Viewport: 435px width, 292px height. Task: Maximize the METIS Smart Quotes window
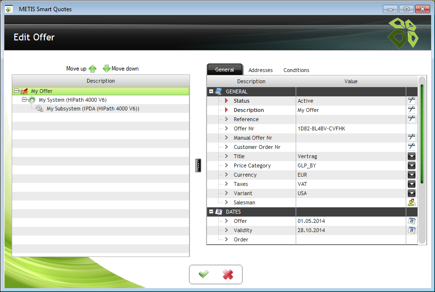(x=406, y=9)
